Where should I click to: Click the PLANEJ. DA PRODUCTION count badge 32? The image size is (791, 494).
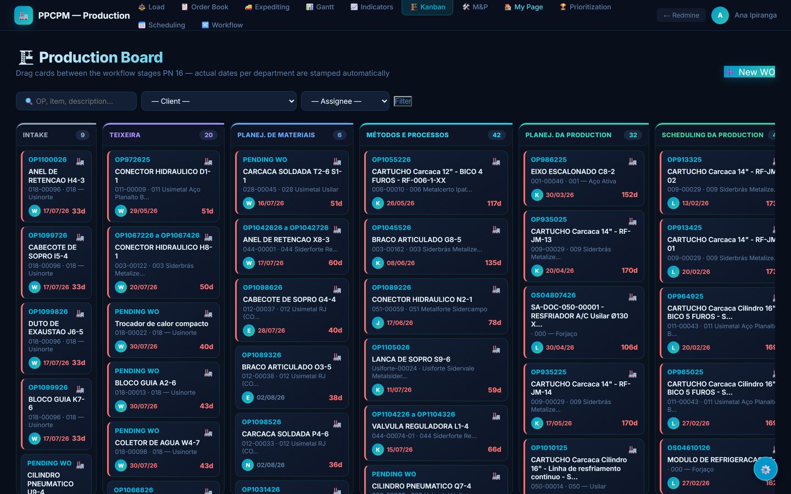click(x=633, y=135)
